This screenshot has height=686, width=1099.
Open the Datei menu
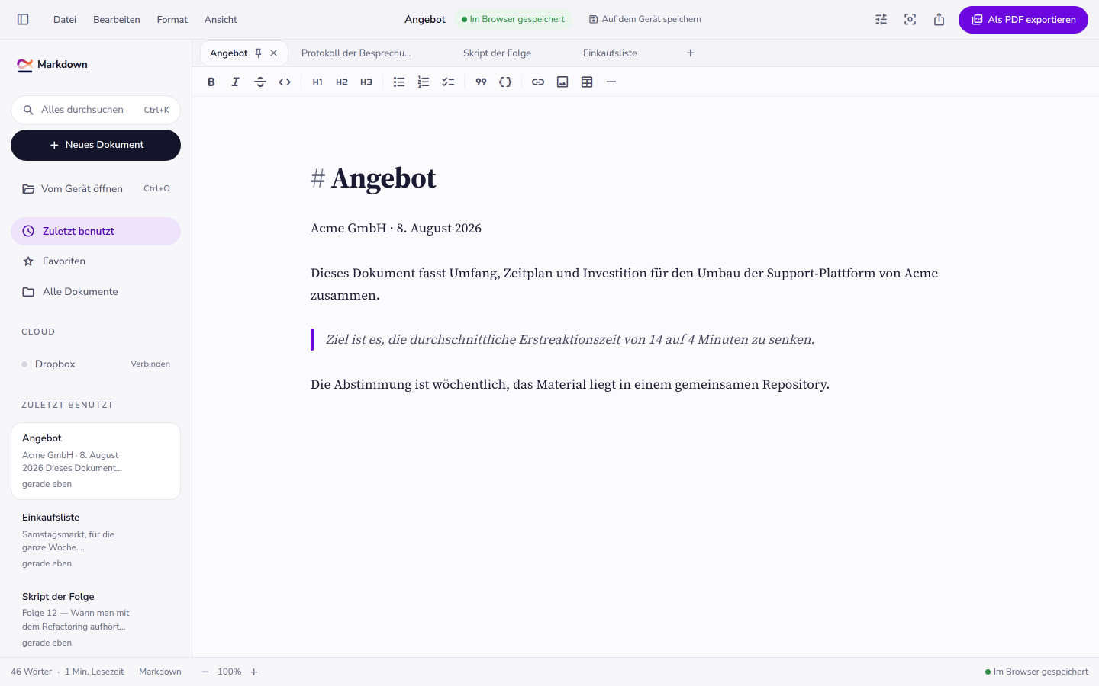pyautogui.click(x=65, y=20)
